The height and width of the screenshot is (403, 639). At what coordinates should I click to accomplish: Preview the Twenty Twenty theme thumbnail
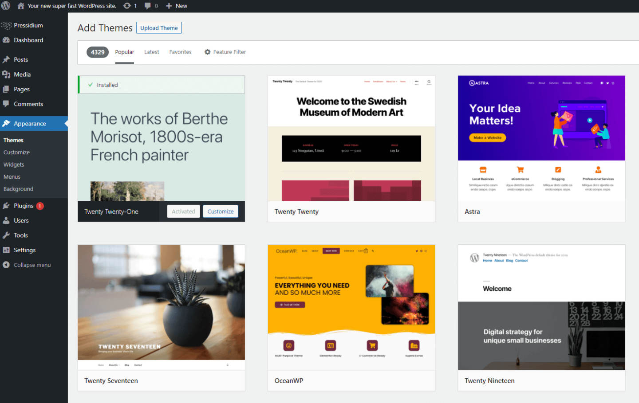pos(351,138)
